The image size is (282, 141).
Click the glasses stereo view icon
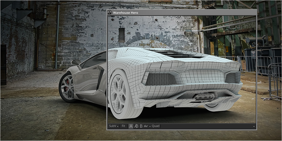pos(146,126)
